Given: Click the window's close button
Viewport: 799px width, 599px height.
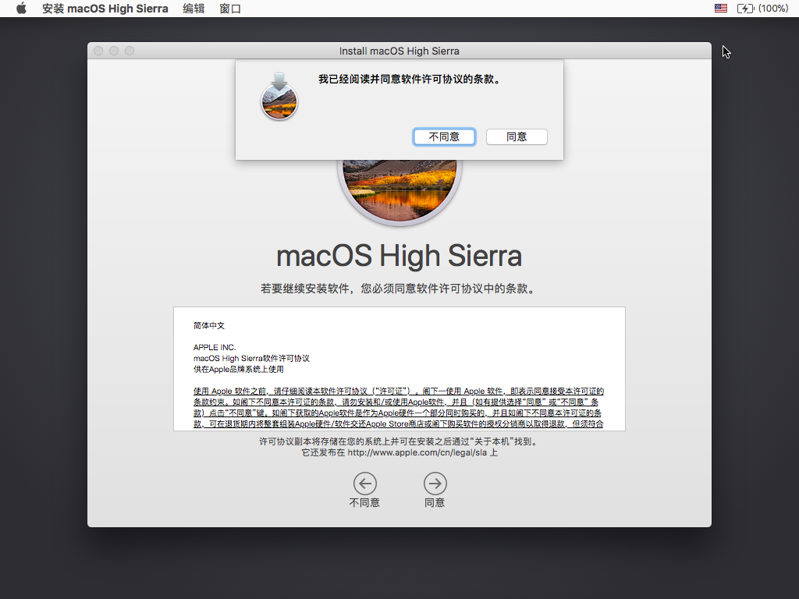Looking at the screenshot, I should (98, 51).
